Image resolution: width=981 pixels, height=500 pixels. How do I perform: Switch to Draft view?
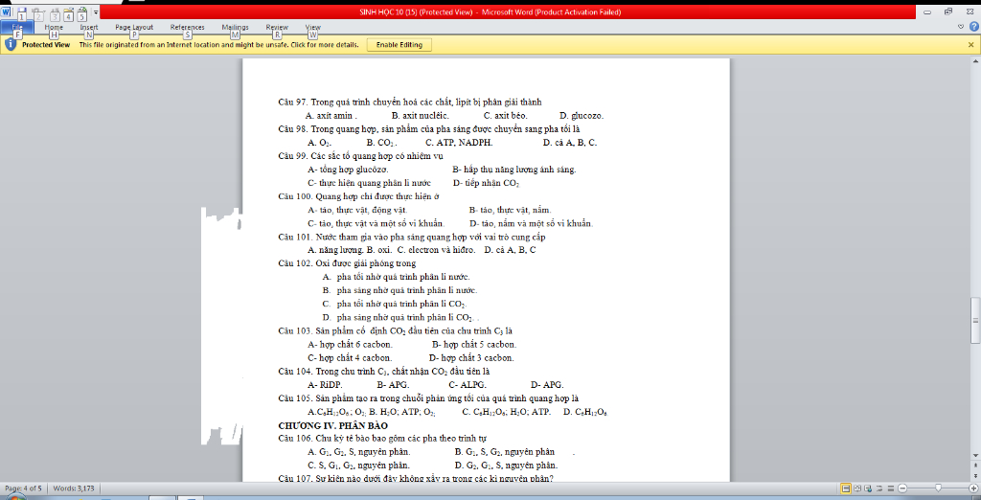[889, 489]
